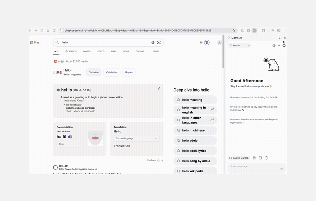The width and height of the screenshot is (316, 201).
Task: Start a new chat with the plus icon
Action: click(279, 46)
